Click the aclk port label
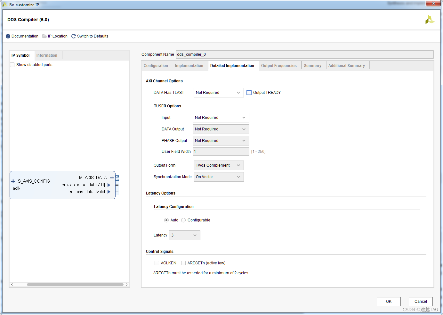443x315 pixels. [x=17, y=188]
